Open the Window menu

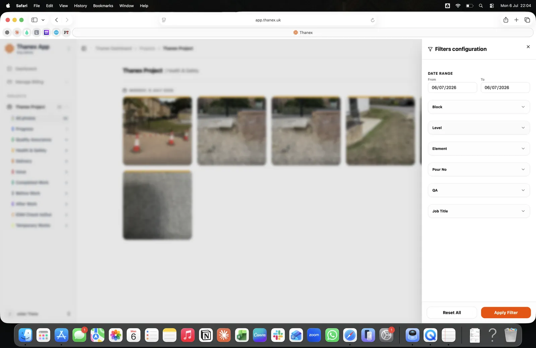click(x=127, y=6)
